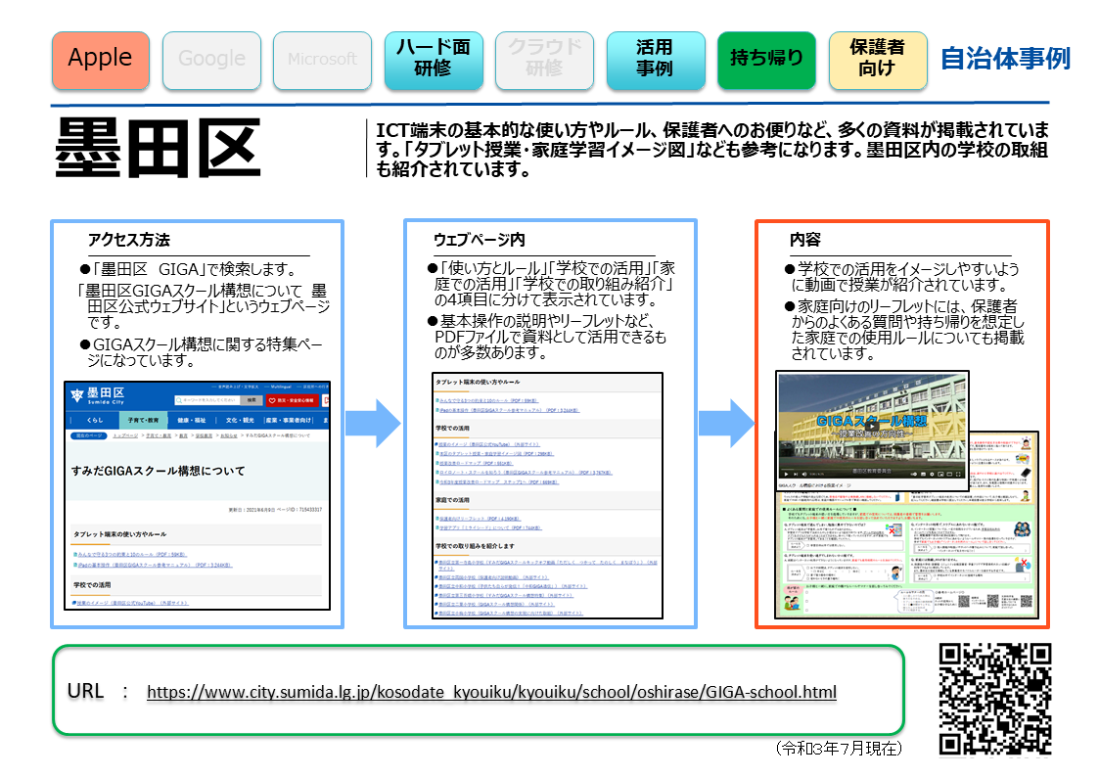This screenshot has width=1099, height=777.
Task: Click the greyed-out クラウド研修 tag
Action: pyautogui.click(x=544, y=61)
